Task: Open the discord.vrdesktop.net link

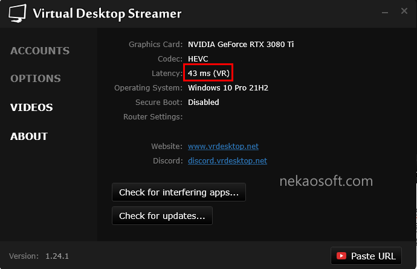Action: pyautogui.click(x=227, y=161)
